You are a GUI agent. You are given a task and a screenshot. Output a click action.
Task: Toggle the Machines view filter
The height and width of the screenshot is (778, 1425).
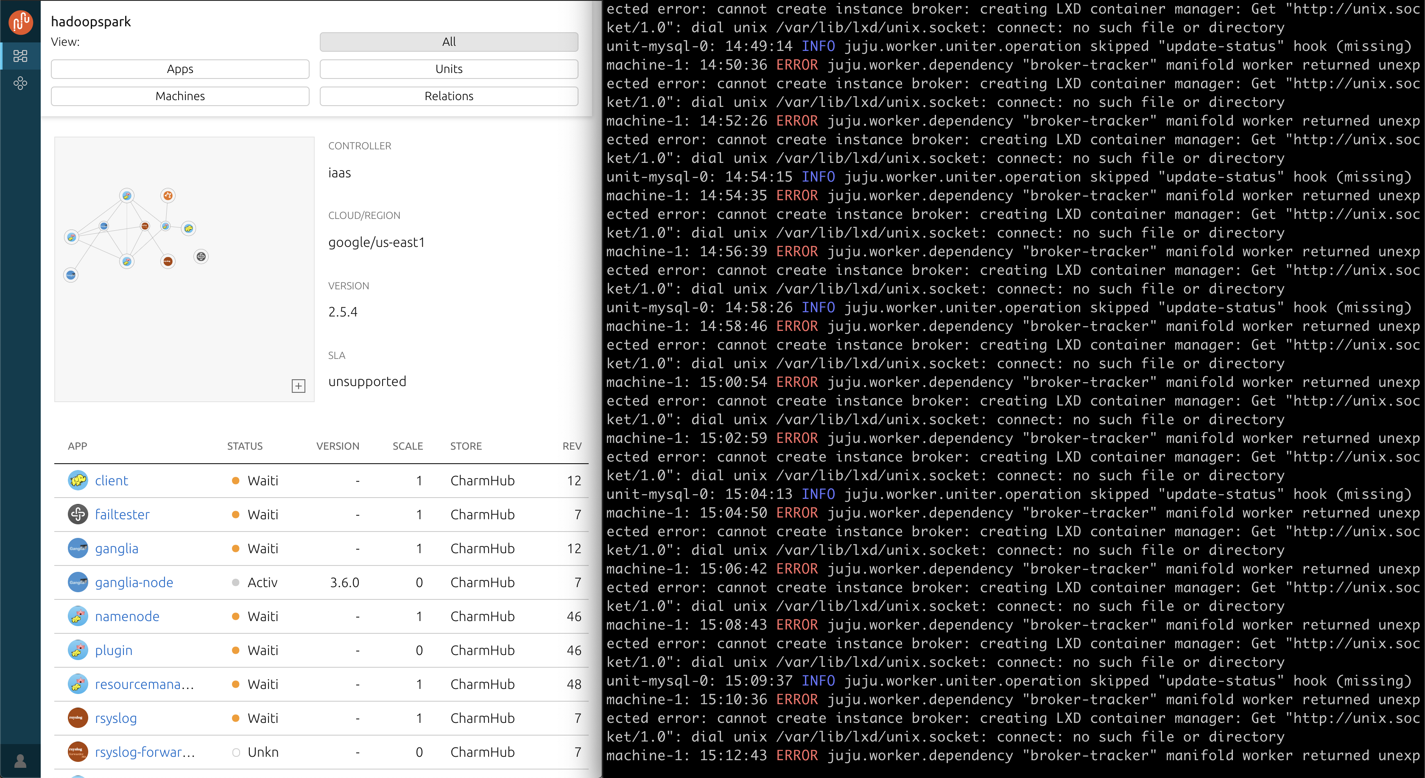[180, 96]
